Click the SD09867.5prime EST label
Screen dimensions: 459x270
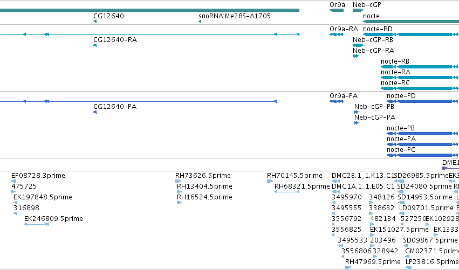pyautogui.click(x=430, y=241)
